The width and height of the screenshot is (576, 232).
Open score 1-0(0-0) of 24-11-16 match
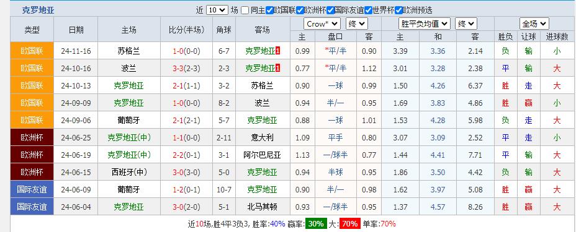click(x=186, y=51)
